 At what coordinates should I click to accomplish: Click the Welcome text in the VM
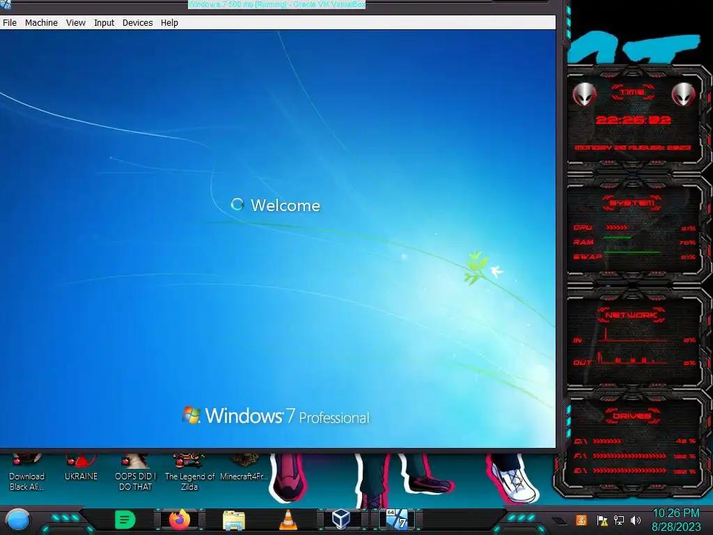click(x=285, y=206)
